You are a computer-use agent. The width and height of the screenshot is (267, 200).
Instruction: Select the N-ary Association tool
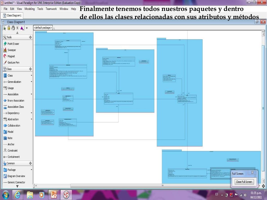(x=16, y=101)
